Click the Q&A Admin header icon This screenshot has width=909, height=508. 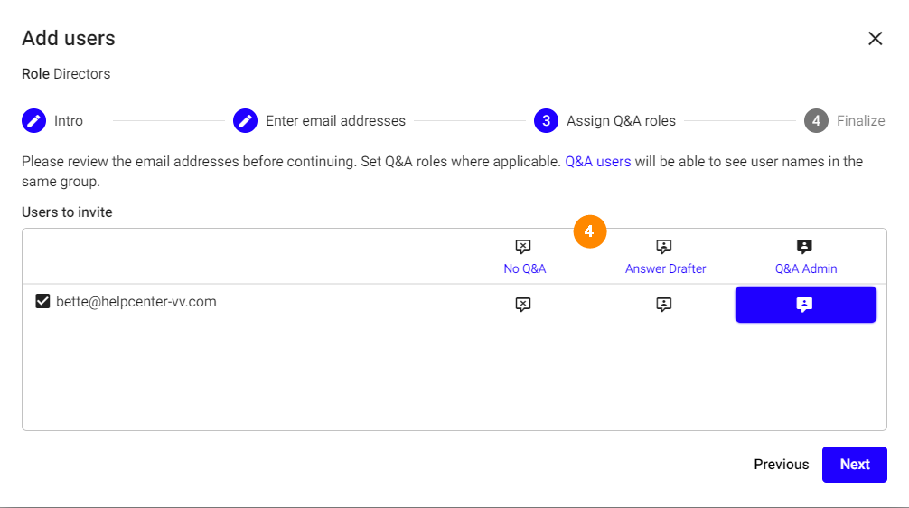(805, 246)
